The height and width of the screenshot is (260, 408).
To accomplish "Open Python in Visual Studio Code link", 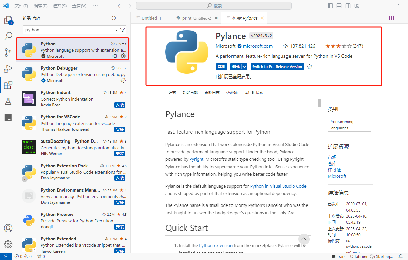I will coord(278,186).
